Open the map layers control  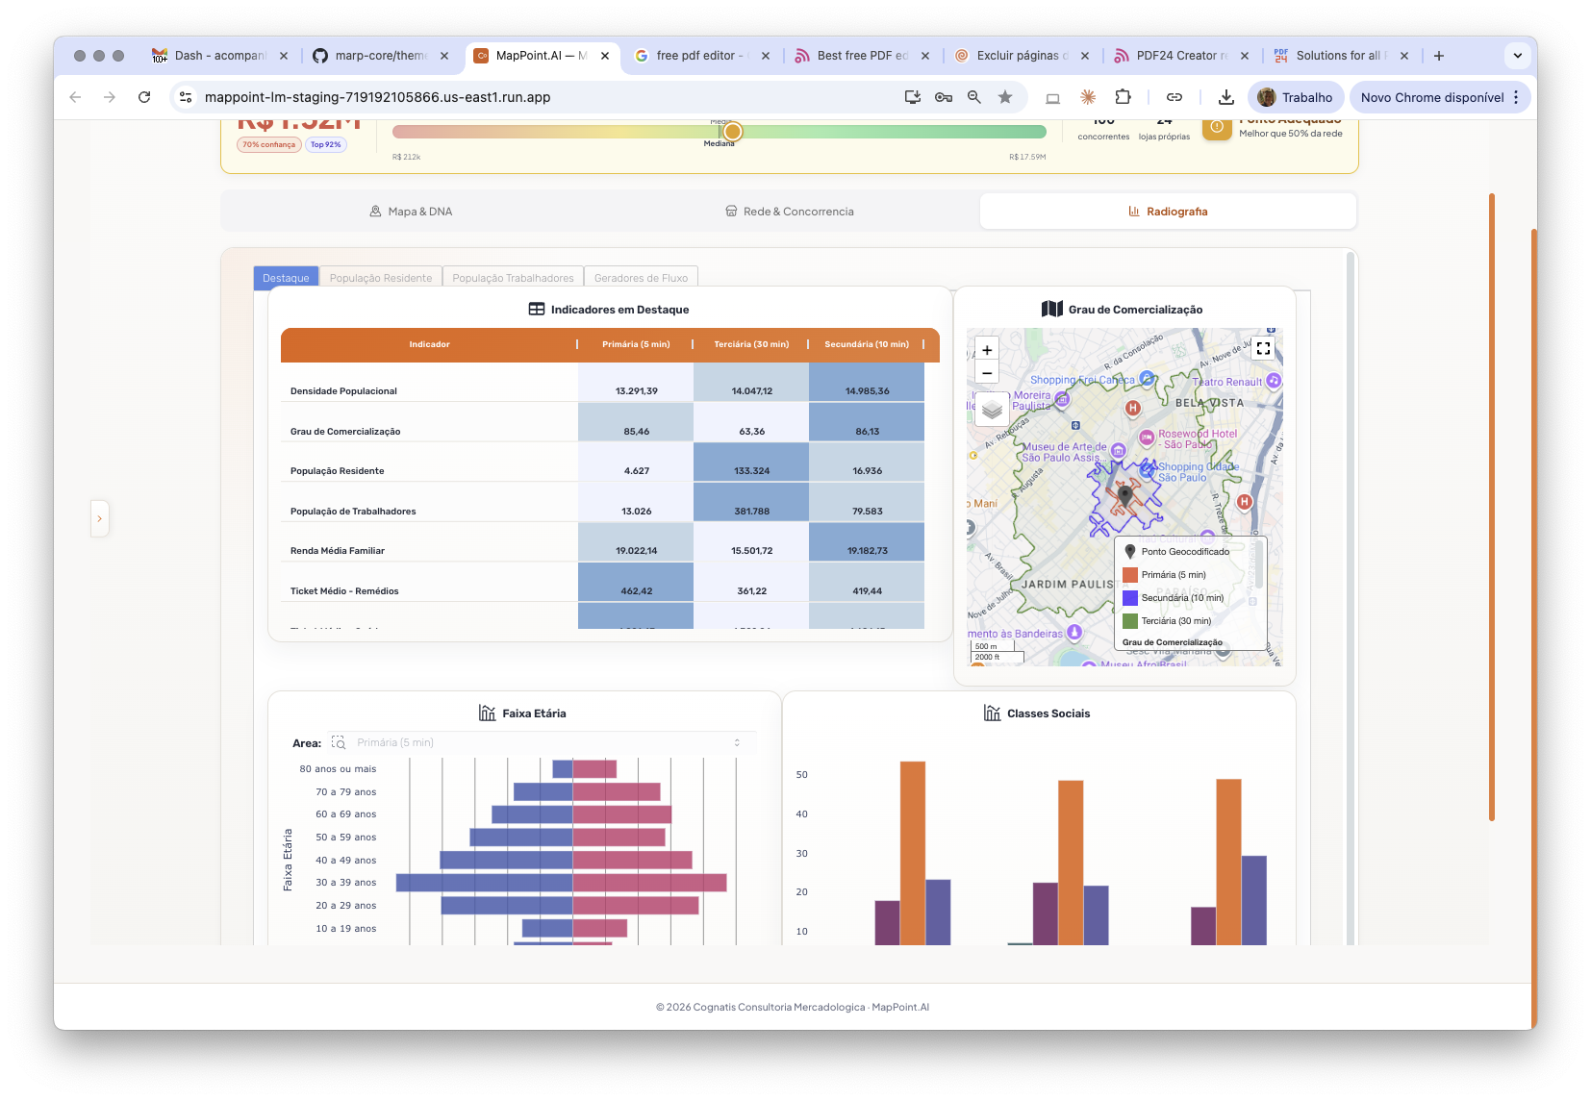click(x=992, y=411)
